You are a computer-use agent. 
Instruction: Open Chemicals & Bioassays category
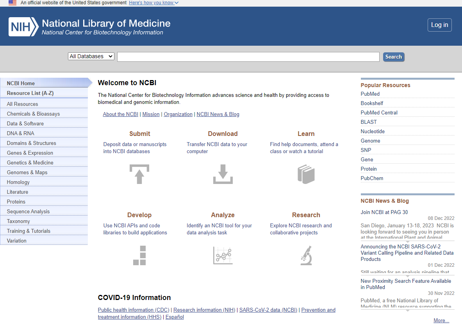point(44,114)
